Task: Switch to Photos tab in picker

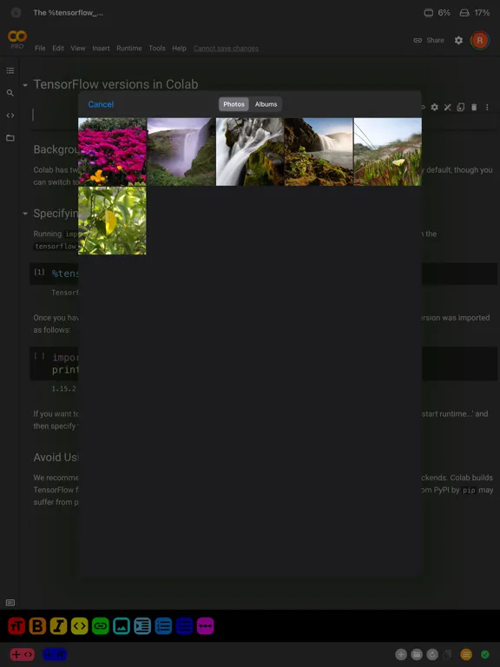Action: pos(234,104)
